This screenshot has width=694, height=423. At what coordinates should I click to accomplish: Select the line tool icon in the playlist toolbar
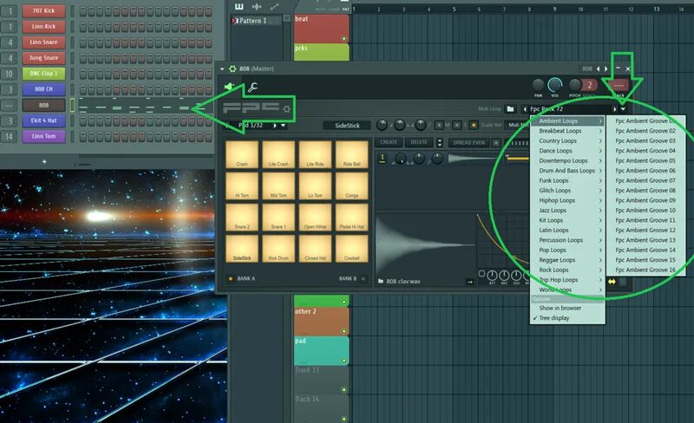[x=274, y=6]
